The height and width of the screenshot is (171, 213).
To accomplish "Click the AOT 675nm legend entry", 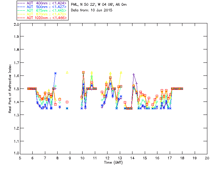I will 42,10.
